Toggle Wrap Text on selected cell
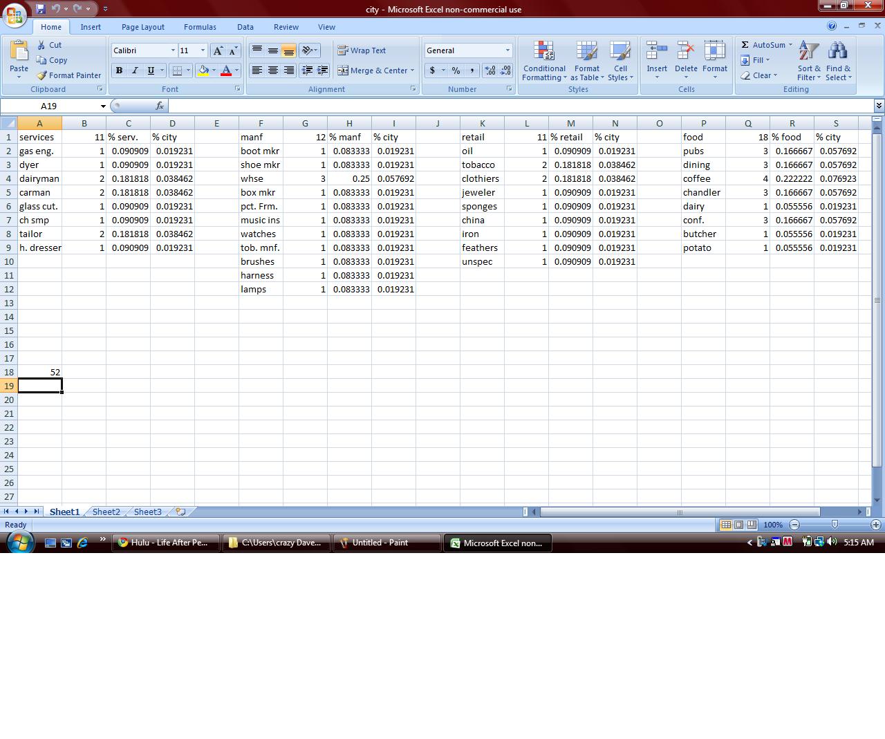 tap(362, 50)
